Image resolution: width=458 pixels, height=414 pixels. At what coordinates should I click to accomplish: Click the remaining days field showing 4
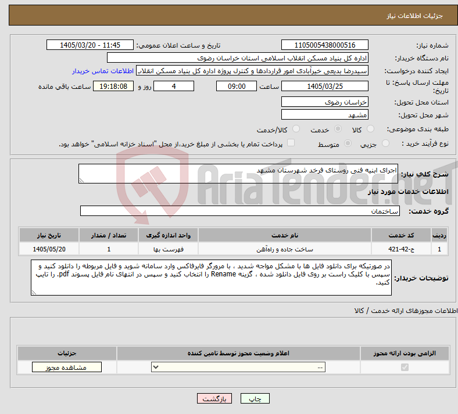[x=174, y=86]
